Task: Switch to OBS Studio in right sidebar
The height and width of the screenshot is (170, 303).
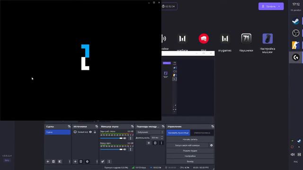Action: (x=295, y=33)
